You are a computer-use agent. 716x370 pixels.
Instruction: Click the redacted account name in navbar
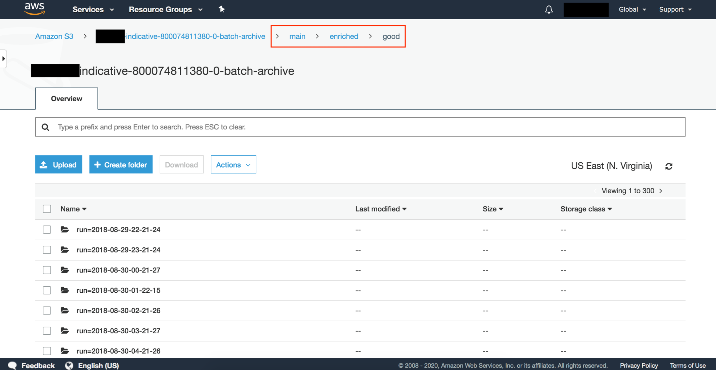click(x=586, y=10)
